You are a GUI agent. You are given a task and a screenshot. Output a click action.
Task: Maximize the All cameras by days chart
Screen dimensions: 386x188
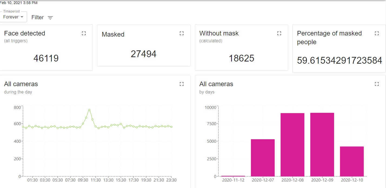tap(377, 84)
